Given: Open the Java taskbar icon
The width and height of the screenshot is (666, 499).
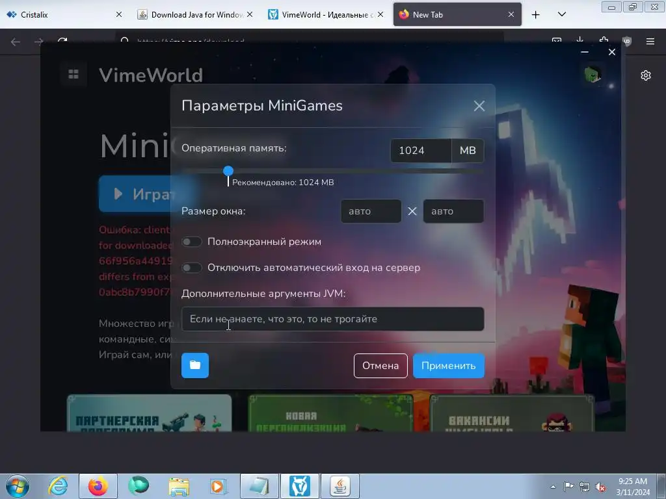Looking at the screenshot, I should (340, 486).
